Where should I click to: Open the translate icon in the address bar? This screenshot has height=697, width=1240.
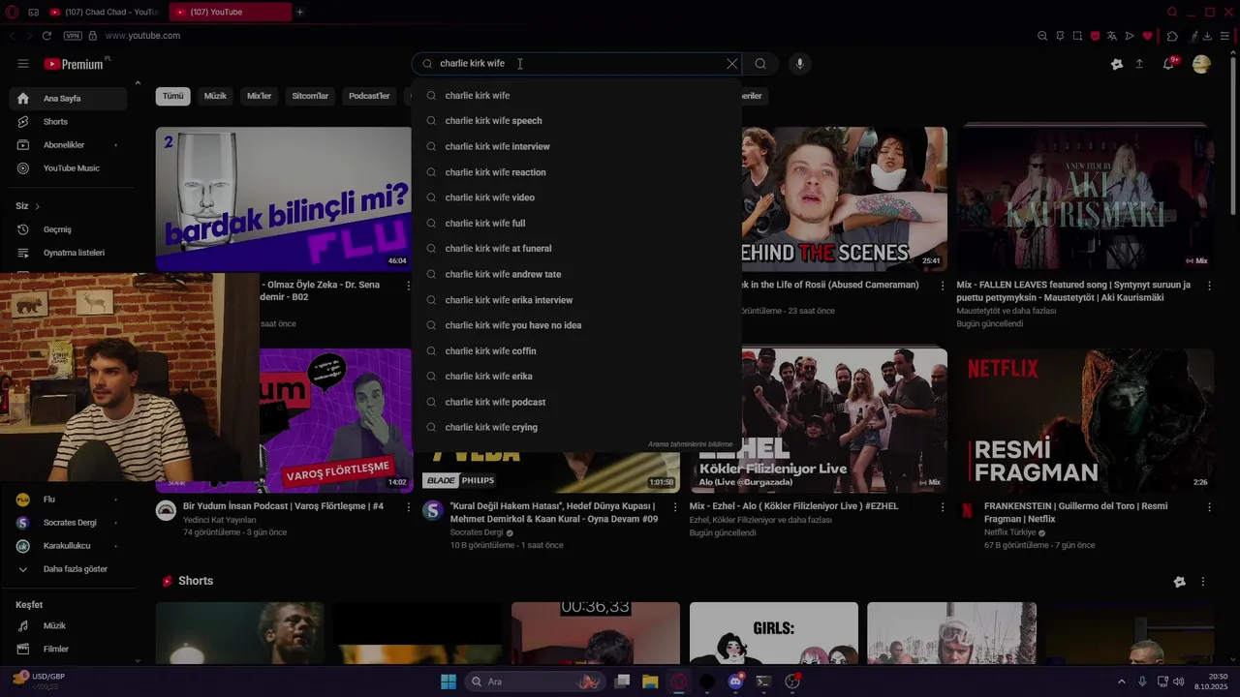[1112, 36]
